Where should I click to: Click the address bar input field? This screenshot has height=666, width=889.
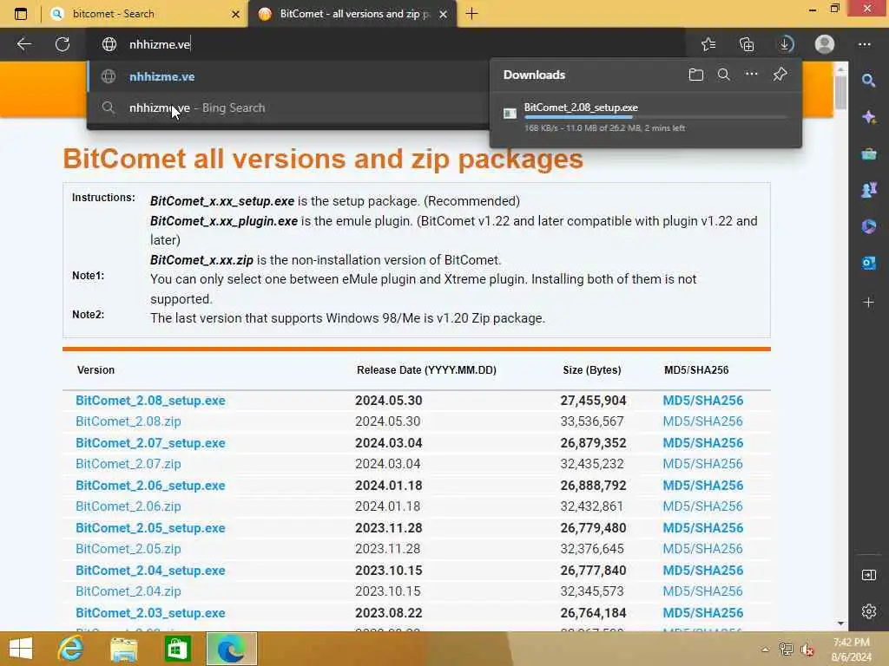[x=385, y=44]
